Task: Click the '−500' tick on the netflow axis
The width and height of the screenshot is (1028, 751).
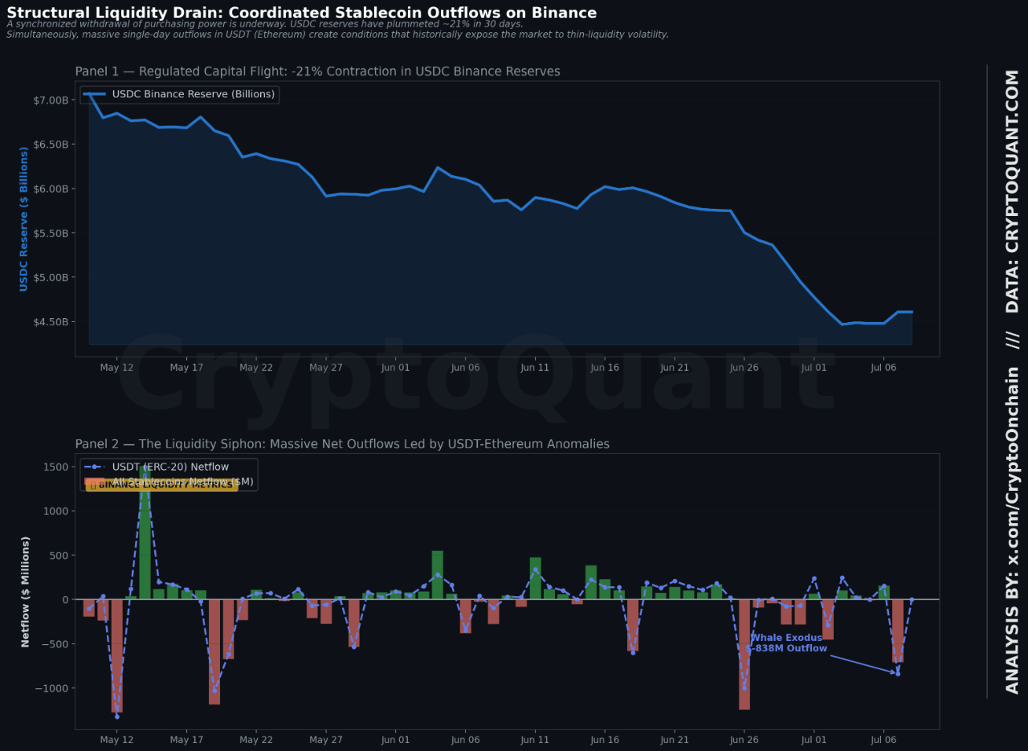Action: (x=56, y=644)
